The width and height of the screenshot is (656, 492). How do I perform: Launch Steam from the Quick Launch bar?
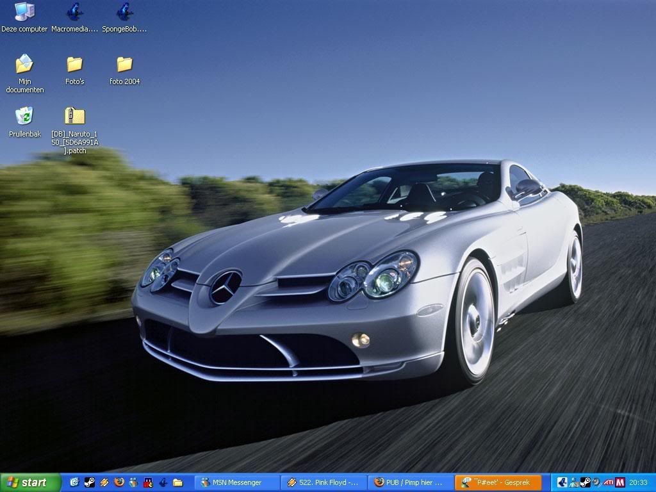coord(89,483)
